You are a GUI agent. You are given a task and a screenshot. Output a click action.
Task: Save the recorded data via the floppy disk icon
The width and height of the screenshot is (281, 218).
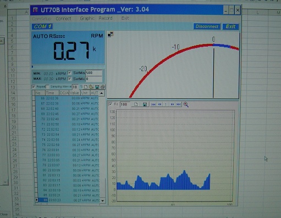[97, 87]
